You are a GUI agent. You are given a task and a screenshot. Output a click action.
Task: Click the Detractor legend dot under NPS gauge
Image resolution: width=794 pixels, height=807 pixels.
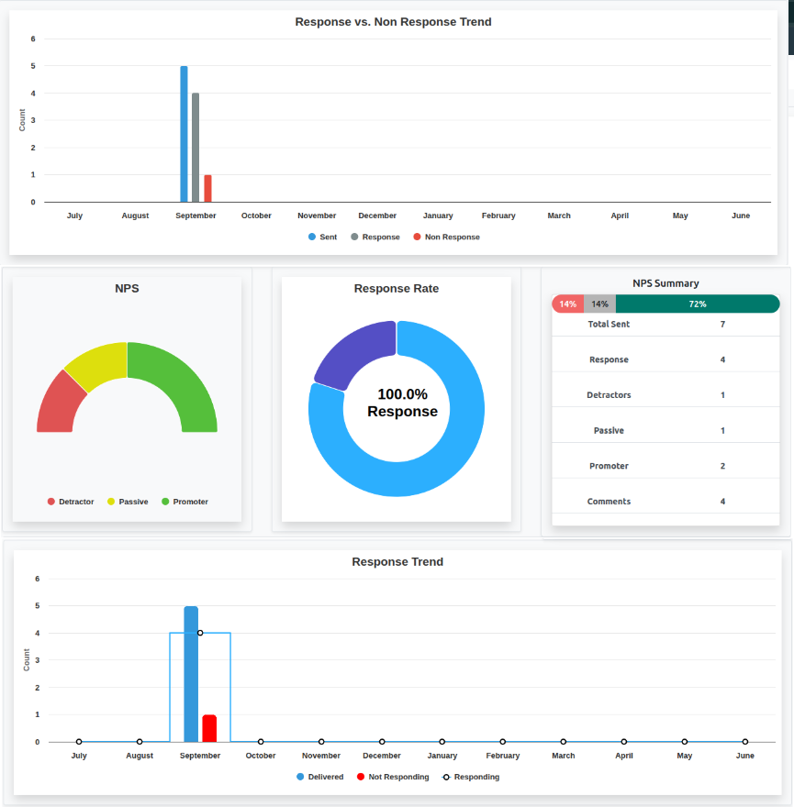[x=51, y=502]
